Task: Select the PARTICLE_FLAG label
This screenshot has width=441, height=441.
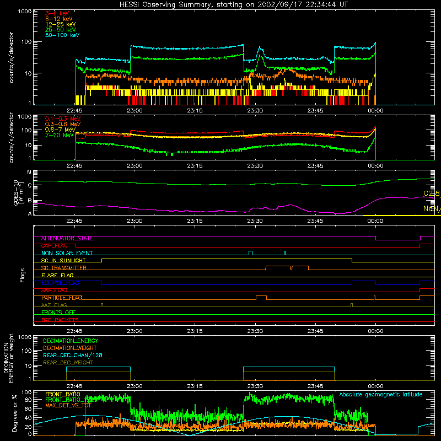Action: pyautogui.click(x=62, y=298)
